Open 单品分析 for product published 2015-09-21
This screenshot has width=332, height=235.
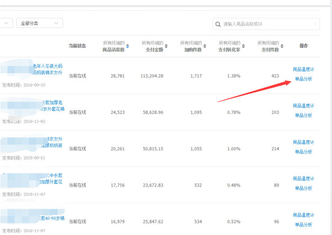click(303, 152)
